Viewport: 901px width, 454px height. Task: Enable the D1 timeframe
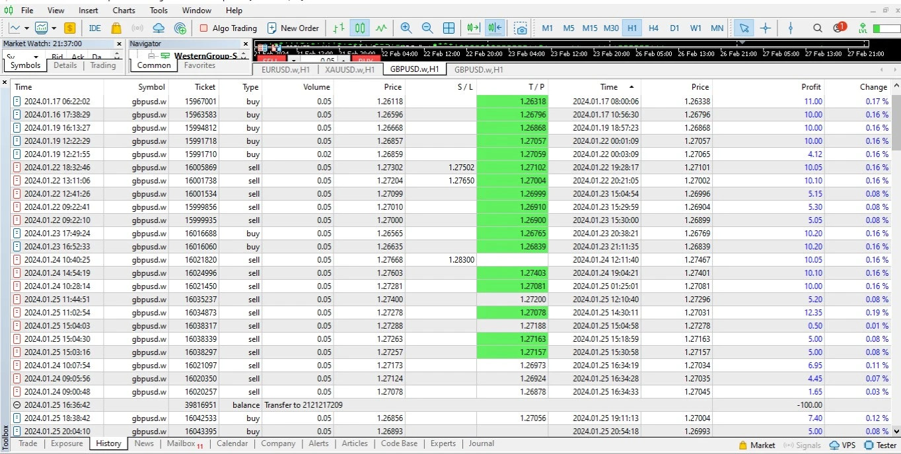674,28
